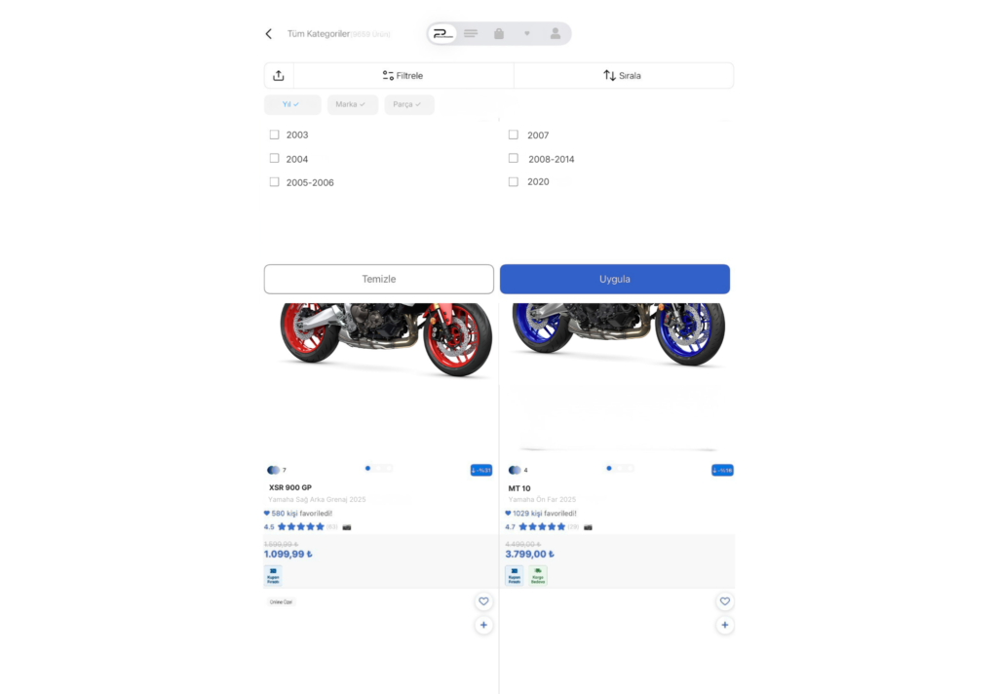Expand the Yıl filter dropdown
Viewport: 998px width, 694px height.
click(292, 104)
